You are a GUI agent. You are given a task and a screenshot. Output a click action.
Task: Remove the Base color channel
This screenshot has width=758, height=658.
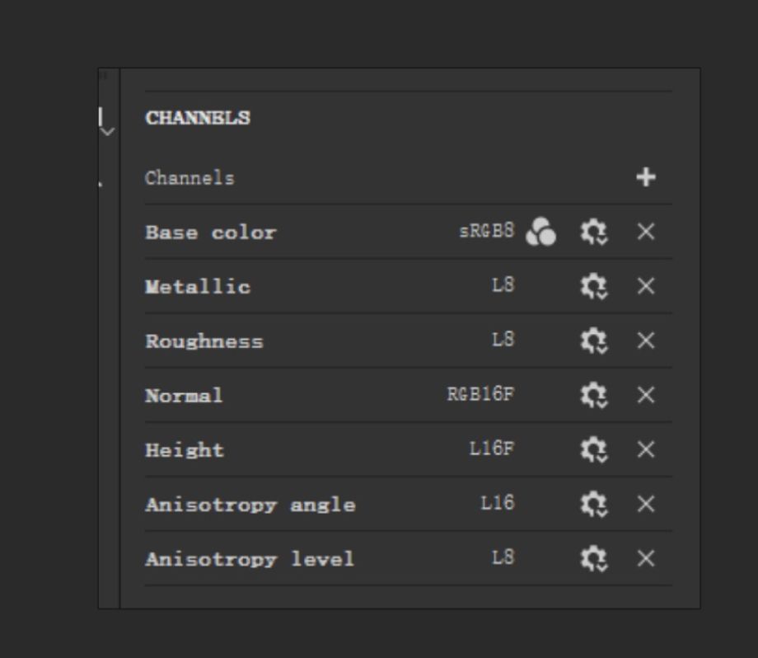[x=646, y=233]
